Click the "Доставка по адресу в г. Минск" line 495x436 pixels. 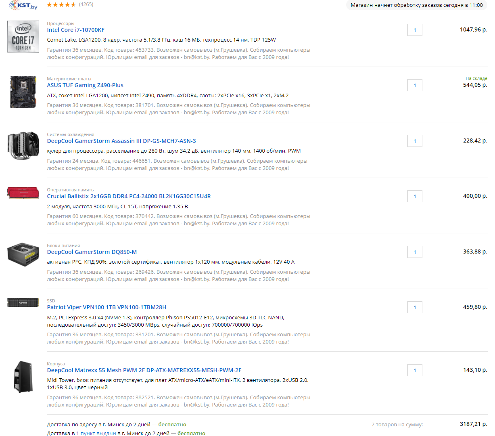117,424
